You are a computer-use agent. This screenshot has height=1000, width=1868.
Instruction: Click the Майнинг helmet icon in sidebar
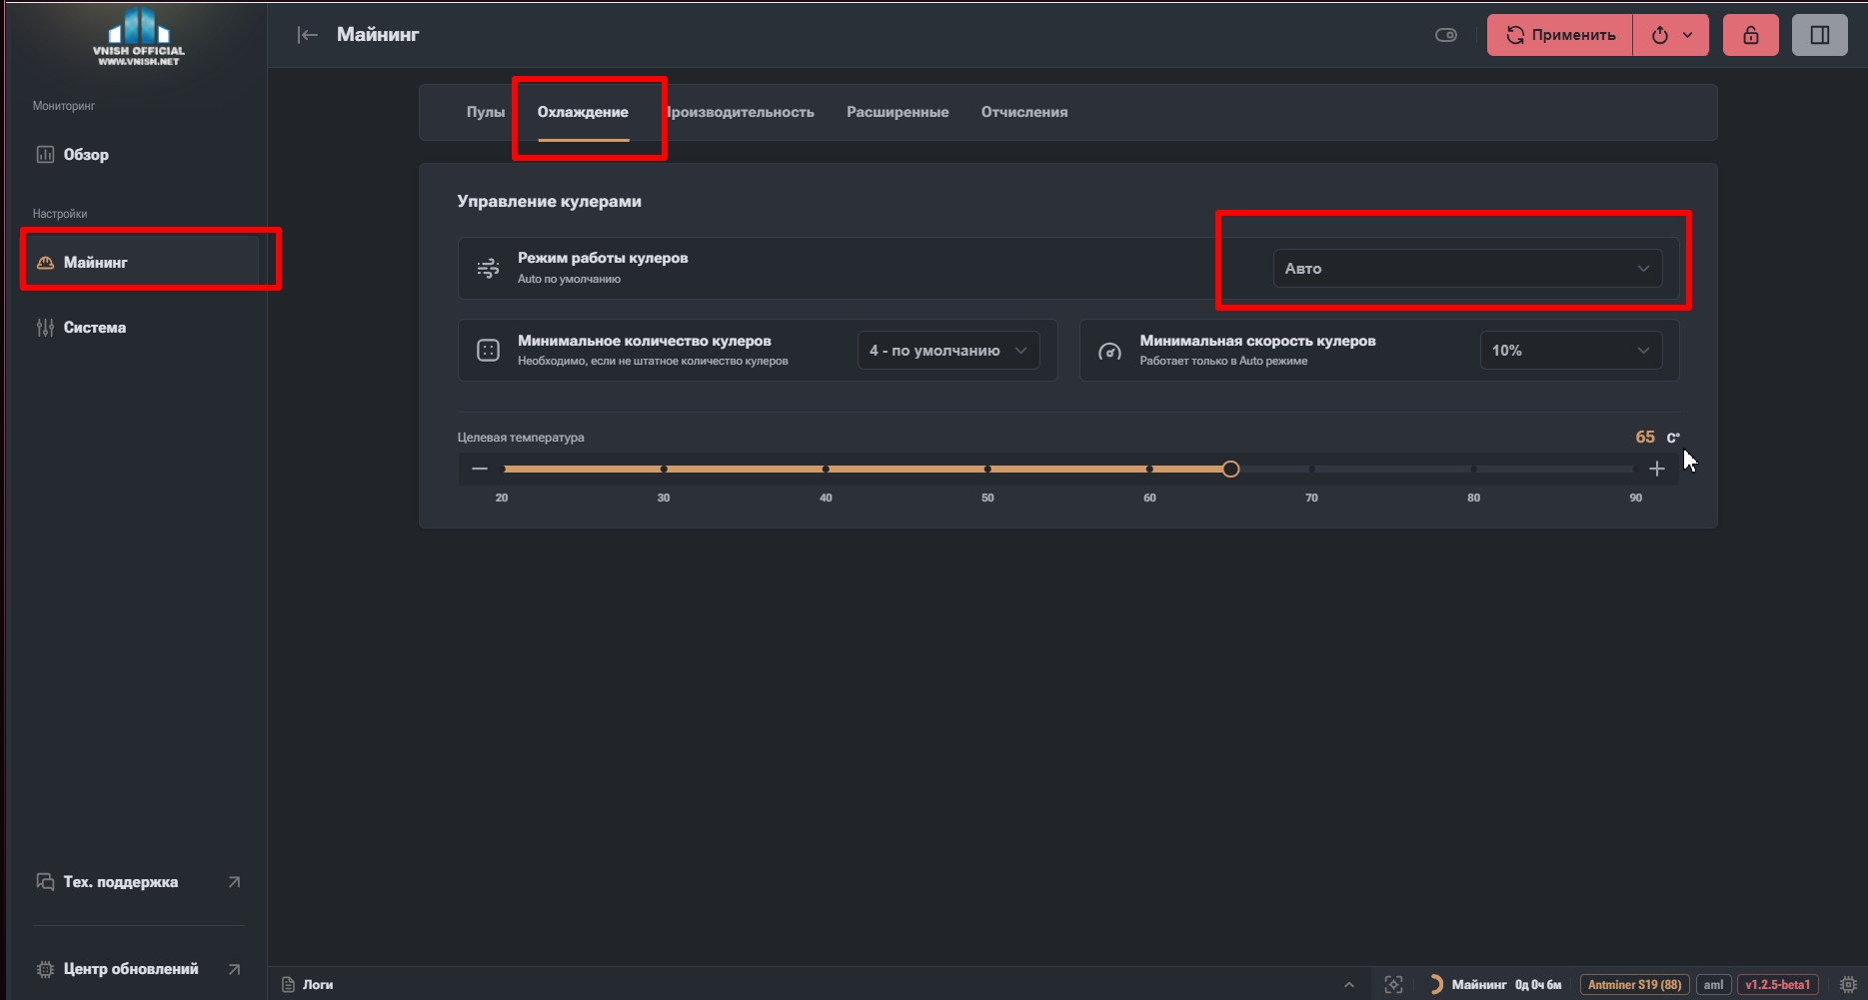tap(45, 263)
